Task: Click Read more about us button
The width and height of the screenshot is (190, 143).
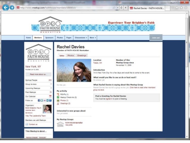Action: click(38, 74)
